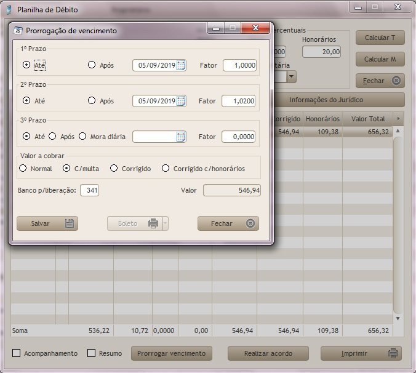This screenshot has height=373, width=416.
Task: Close the Prorrogação dialog with Fechar
Action: point(228,223)
